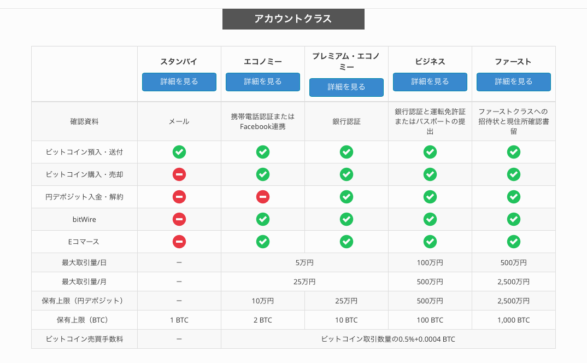Screen dimensions: 587x363
Task: Select the アカウントクラス header banner
Action: coord(293,19)
